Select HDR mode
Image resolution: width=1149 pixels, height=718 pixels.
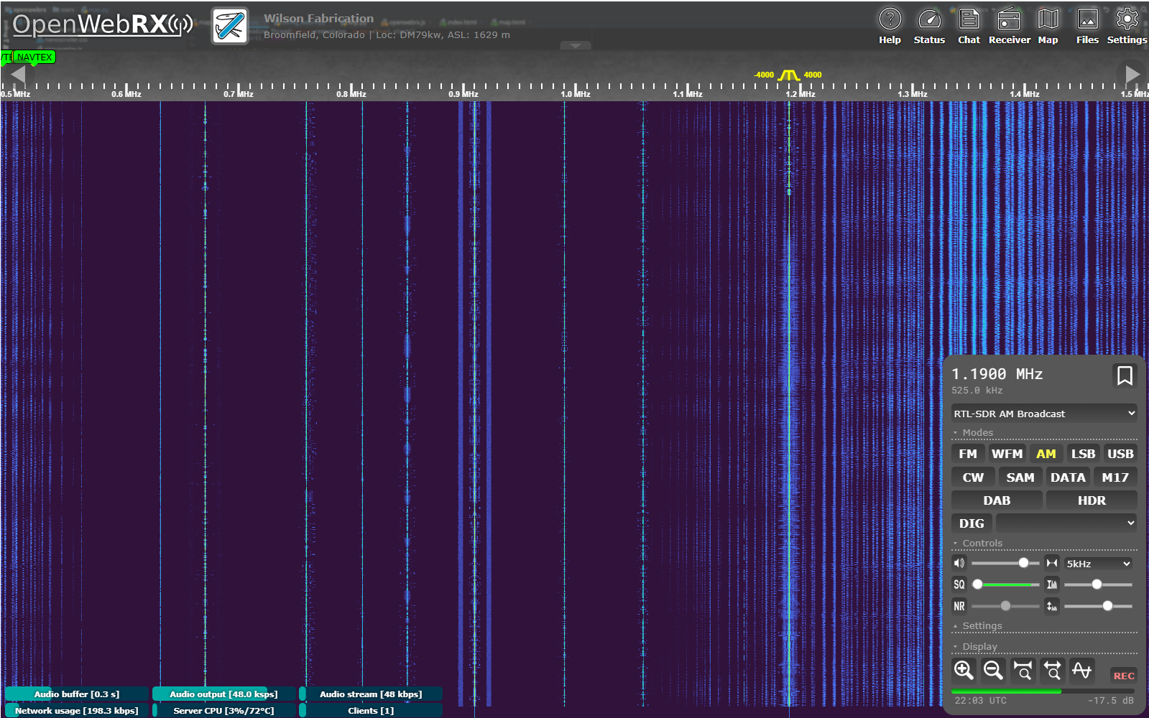(x=1092, y=500)
